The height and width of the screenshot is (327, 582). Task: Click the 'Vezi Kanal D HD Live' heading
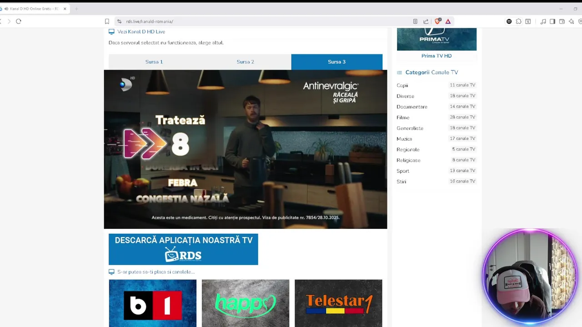coord(141,32)
